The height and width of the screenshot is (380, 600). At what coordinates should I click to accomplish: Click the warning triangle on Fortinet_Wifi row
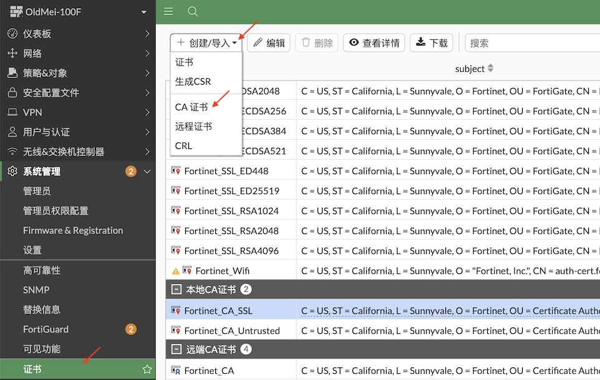pos(176,271)
